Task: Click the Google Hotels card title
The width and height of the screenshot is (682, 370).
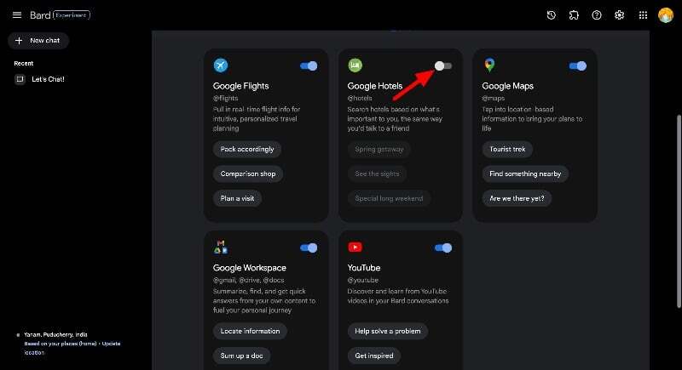Action: [x=374, y=86]
